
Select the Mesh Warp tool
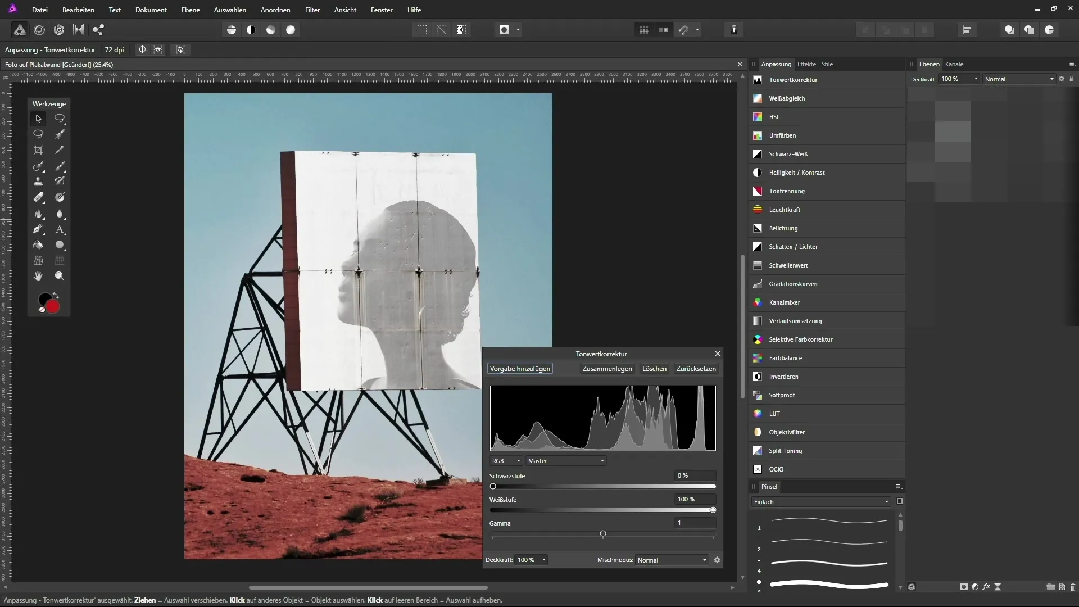38,261
